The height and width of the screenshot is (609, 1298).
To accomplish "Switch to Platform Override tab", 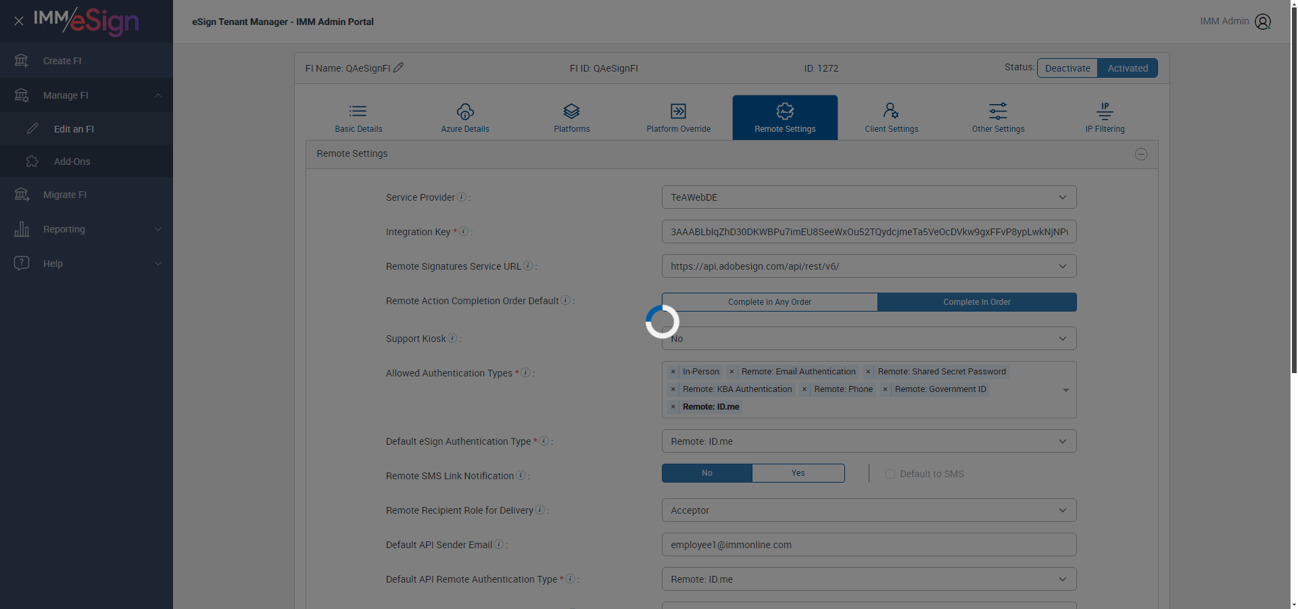I will pos(678,118).
